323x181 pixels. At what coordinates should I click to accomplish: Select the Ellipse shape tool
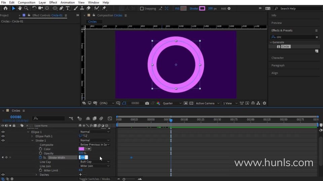[55, 8]
